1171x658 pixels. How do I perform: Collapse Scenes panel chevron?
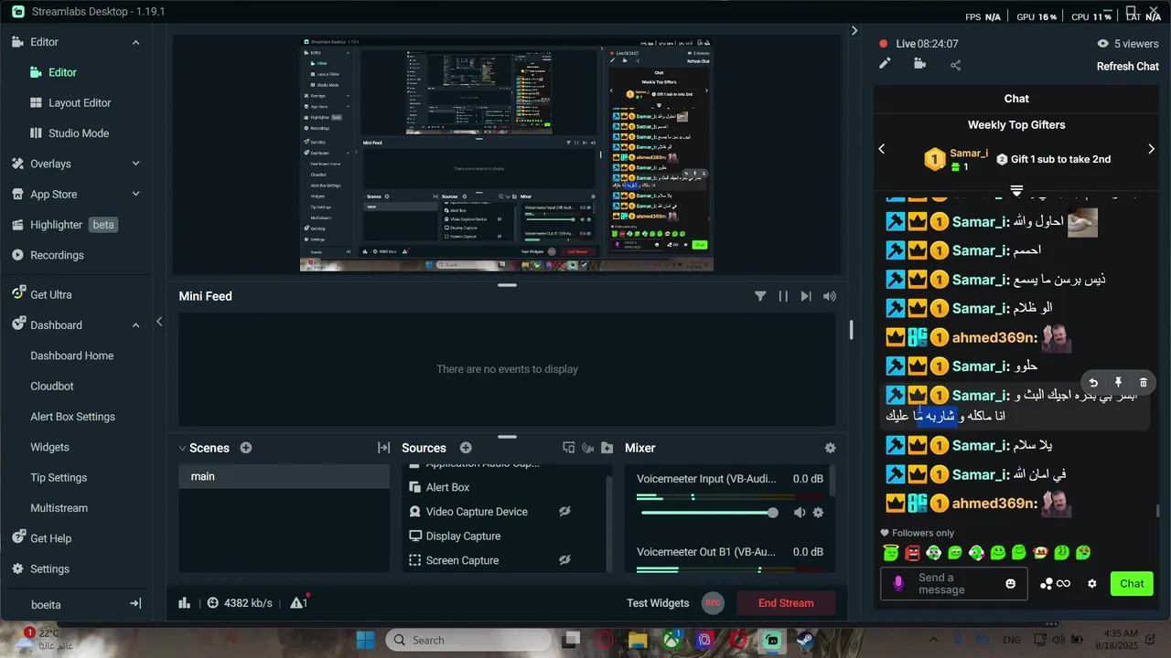(x=182, y=448)
